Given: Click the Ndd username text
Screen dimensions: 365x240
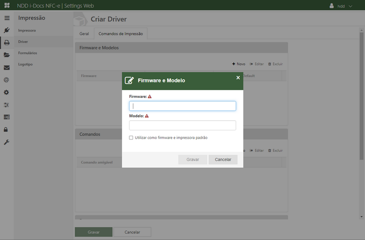Looking at the screenshot, I should click(x=341, y=6).
